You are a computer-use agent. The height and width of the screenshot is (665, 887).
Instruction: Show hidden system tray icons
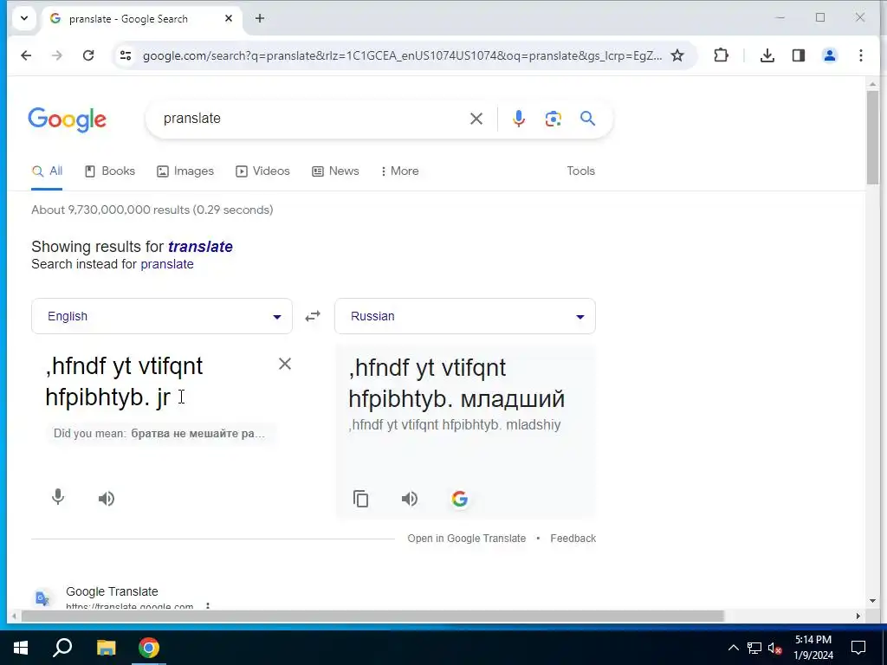[x=733, y=648]
